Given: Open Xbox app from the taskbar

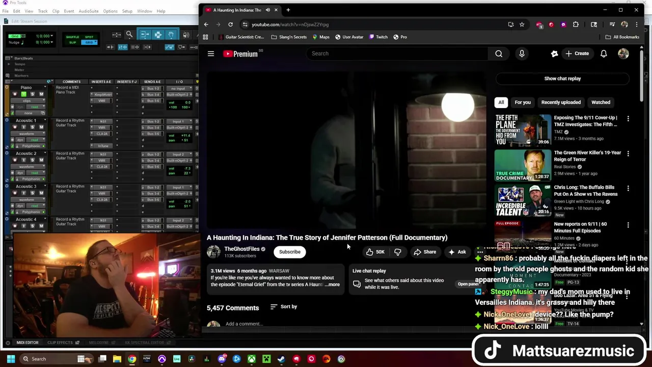Looking at the screenshot, I should (x=252, y=359).
